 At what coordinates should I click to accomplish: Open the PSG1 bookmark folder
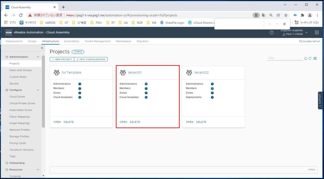(x=96, y=23)
